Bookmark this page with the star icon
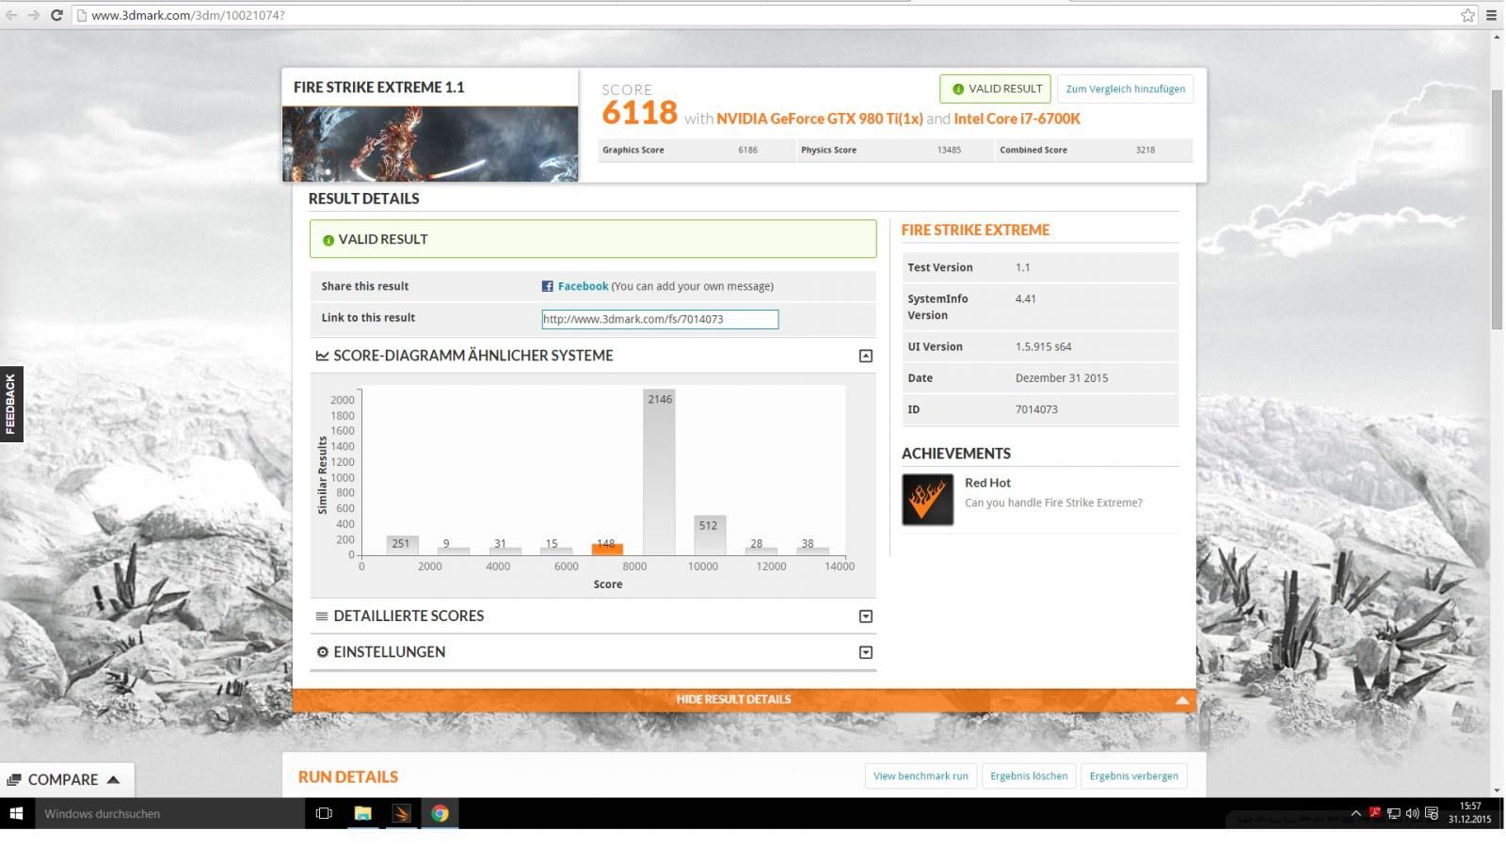The height and width of the screenshot is (847, 1506). tap(1467, 15)
